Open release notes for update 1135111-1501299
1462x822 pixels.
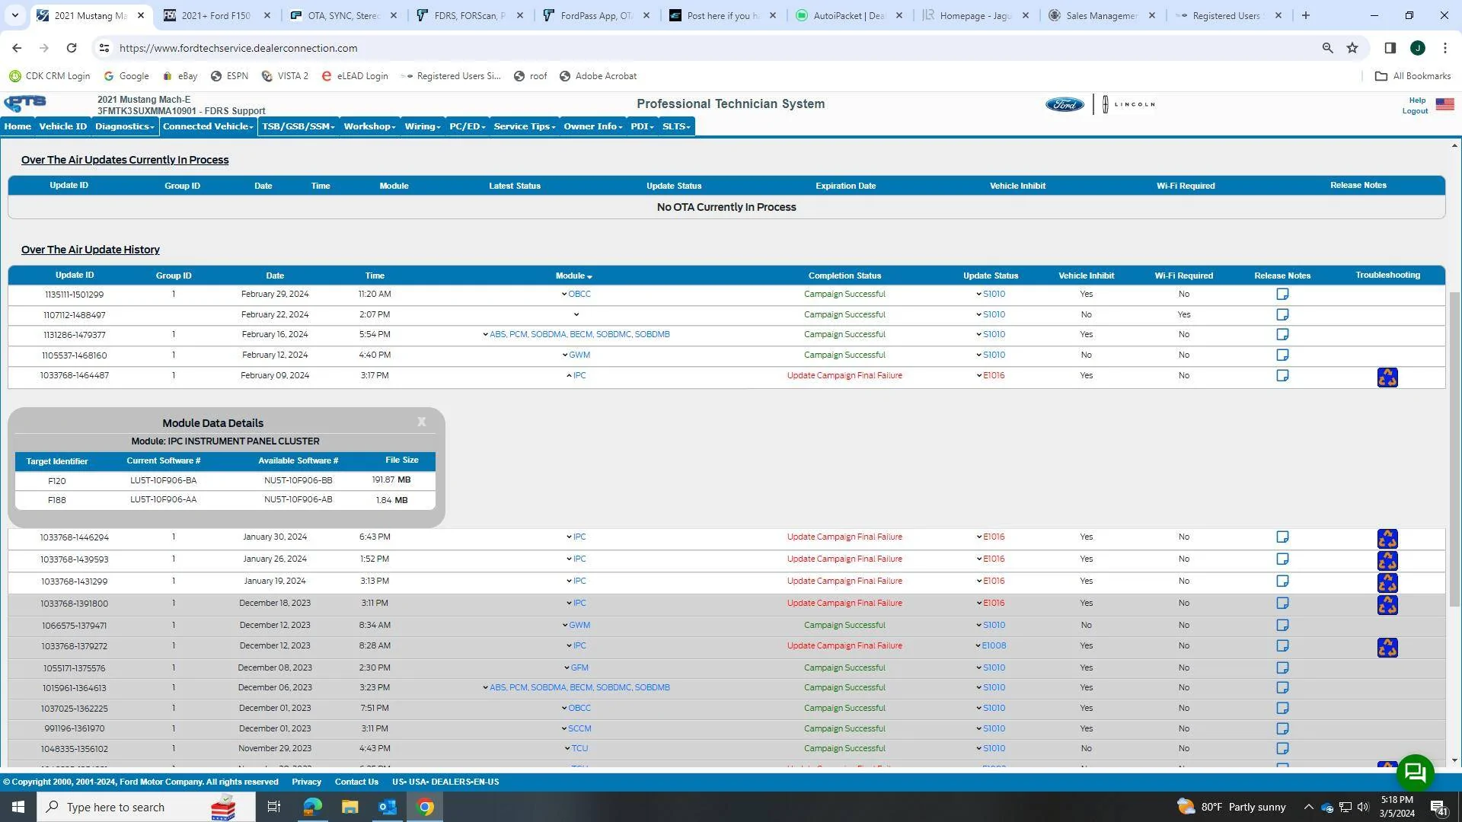[1282, 295]
